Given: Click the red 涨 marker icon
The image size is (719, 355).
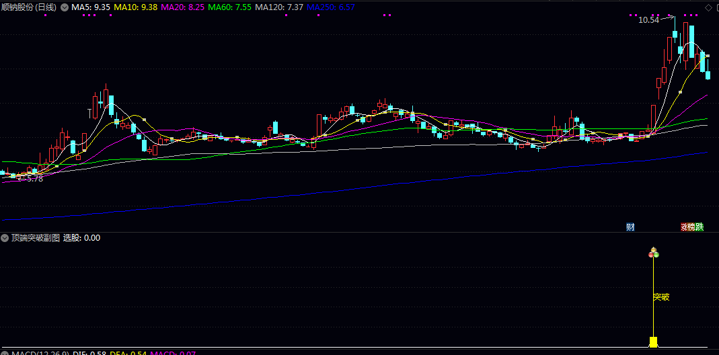Looking at the screenshot, I should tap(685, 227).
